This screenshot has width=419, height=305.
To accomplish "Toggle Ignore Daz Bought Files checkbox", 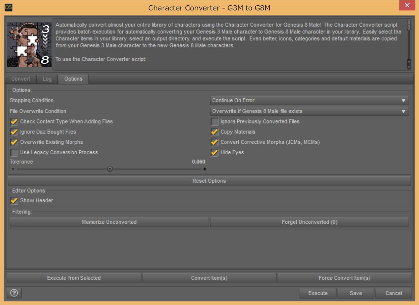I will [x=14, y=132].
